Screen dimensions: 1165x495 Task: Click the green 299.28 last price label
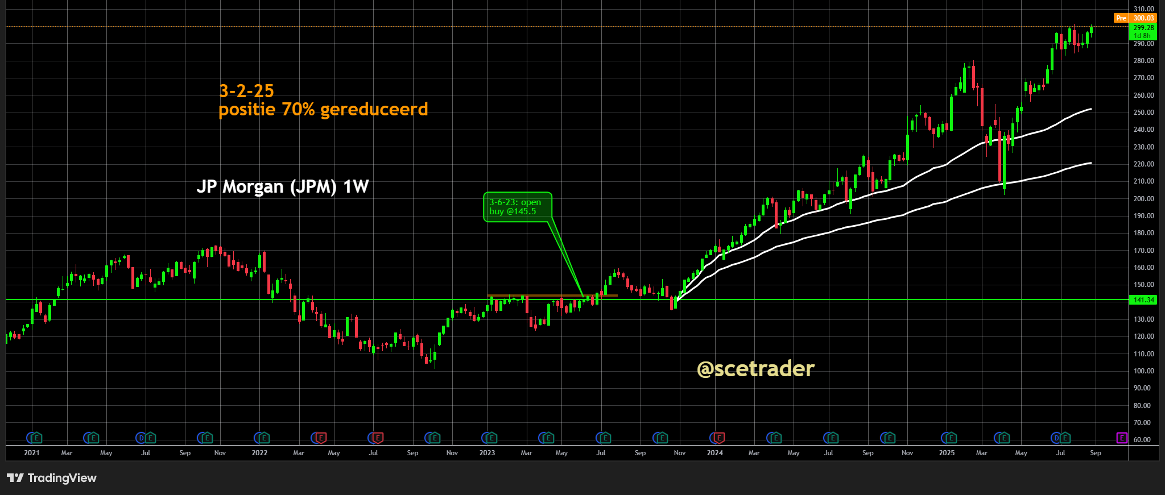[1143, 27]
